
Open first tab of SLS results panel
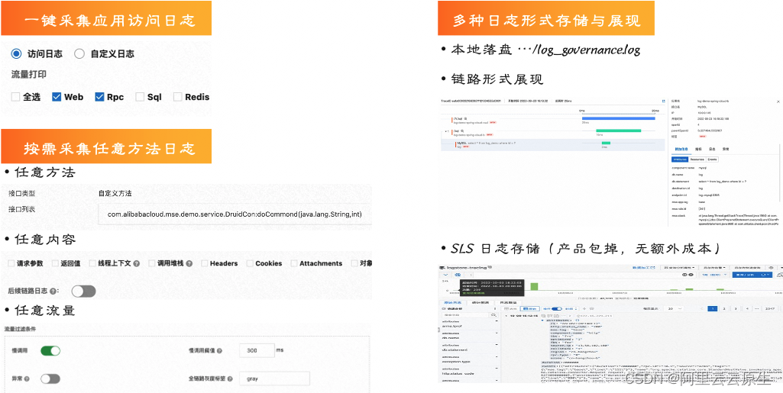pyautogui.click(x=452, y=303)
